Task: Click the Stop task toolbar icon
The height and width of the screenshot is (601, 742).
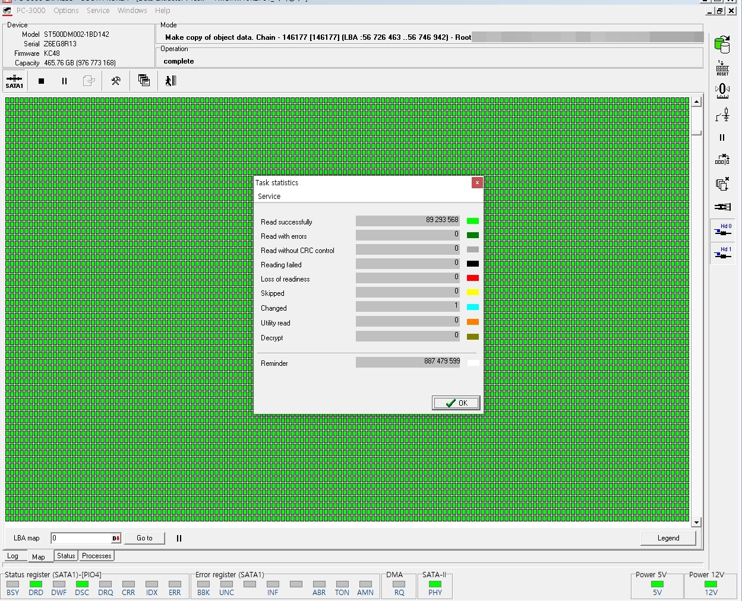Action: 41,81
